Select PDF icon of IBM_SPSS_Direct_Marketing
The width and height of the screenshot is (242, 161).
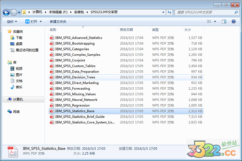pyautogui.click(x=52, y=83)
